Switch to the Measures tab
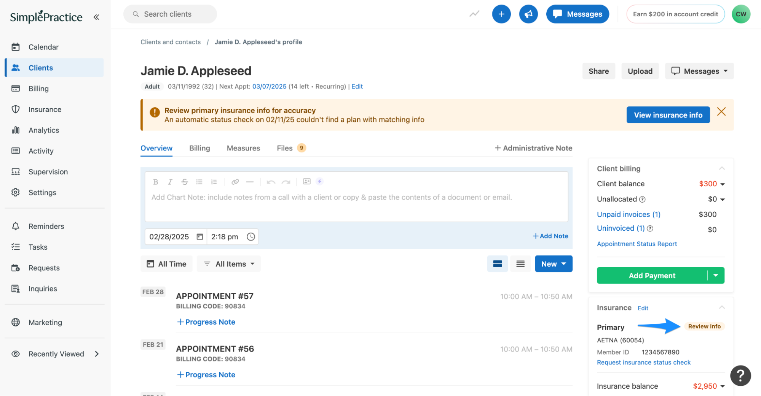This screenshot has height=396, width=761. click(243, 148)
